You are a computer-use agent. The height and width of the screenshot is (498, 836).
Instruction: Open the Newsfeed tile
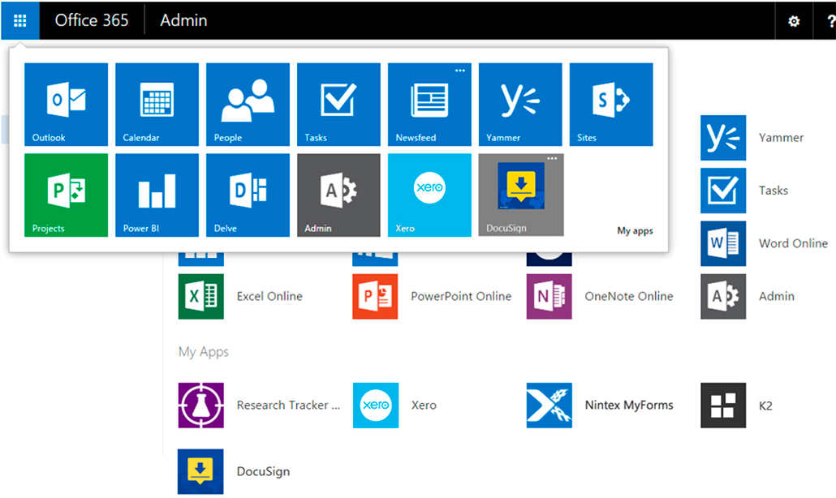tap(429, 105)
